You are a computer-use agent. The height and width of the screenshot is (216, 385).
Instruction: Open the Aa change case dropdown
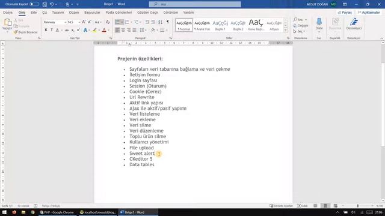[98, 22]
